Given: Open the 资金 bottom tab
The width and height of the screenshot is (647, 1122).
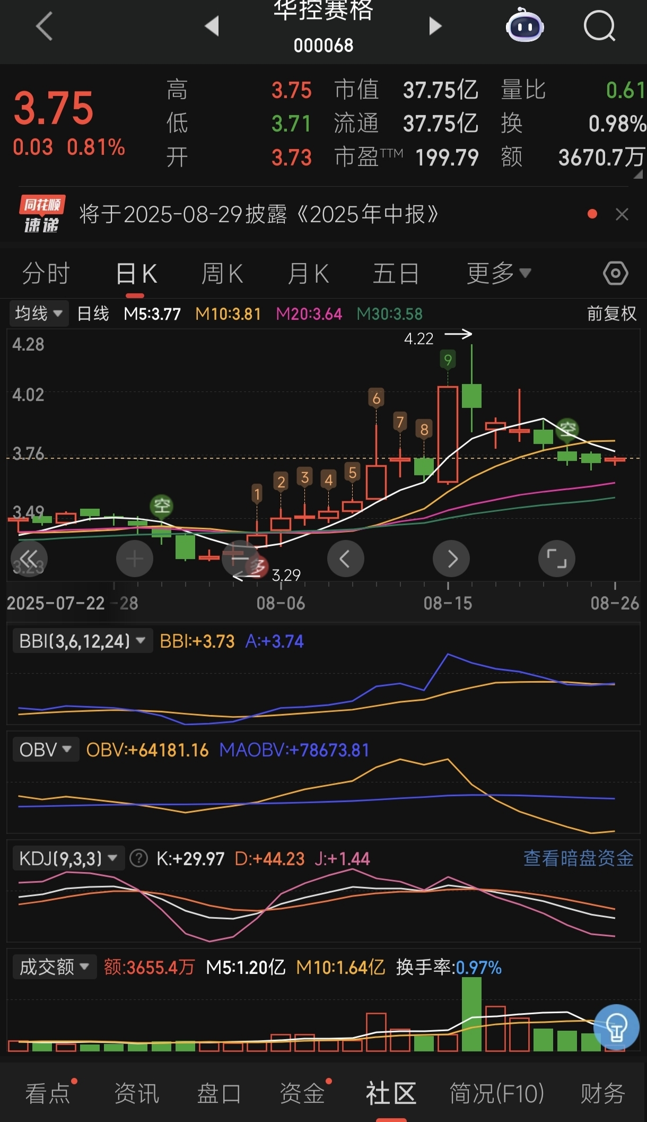Looking at the screenshot, I should 302,1093.
